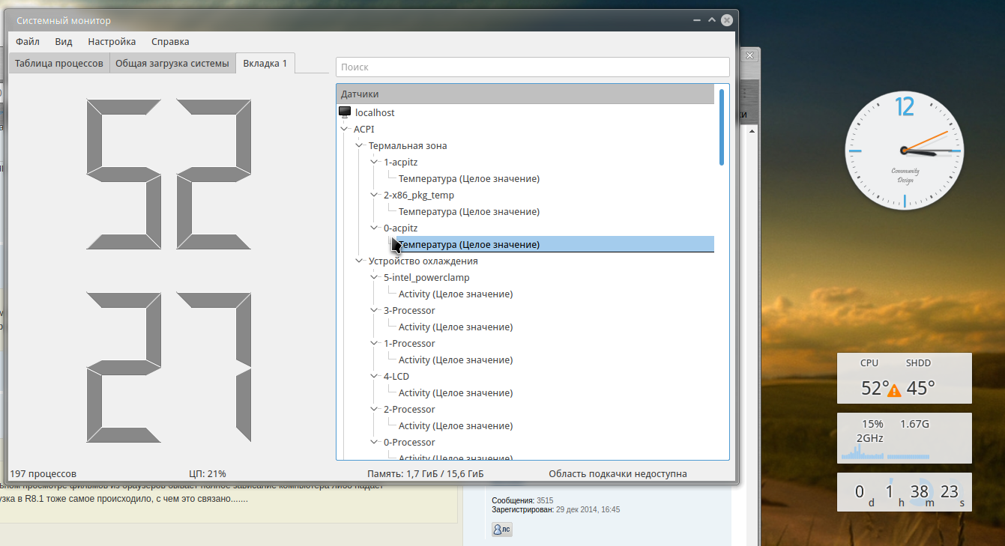Screen dimensions: 1005x546
Task: Click the orange warning triangle on temperature widget
Action: click(893, 390)
